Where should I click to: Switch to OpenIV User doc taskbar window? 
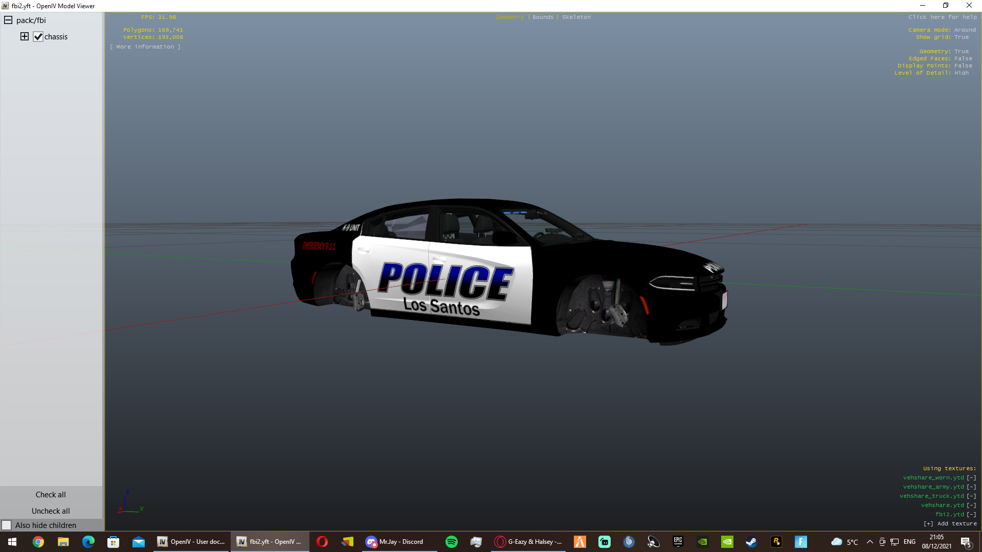coord(191,542)
